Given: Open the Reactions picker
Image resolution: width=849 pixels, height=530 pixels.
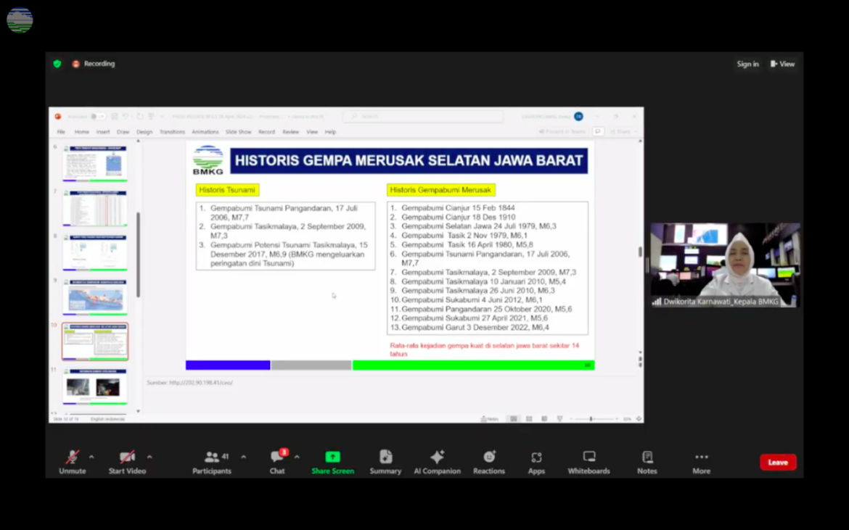Looking at the screenshot, I should point(489,457).
